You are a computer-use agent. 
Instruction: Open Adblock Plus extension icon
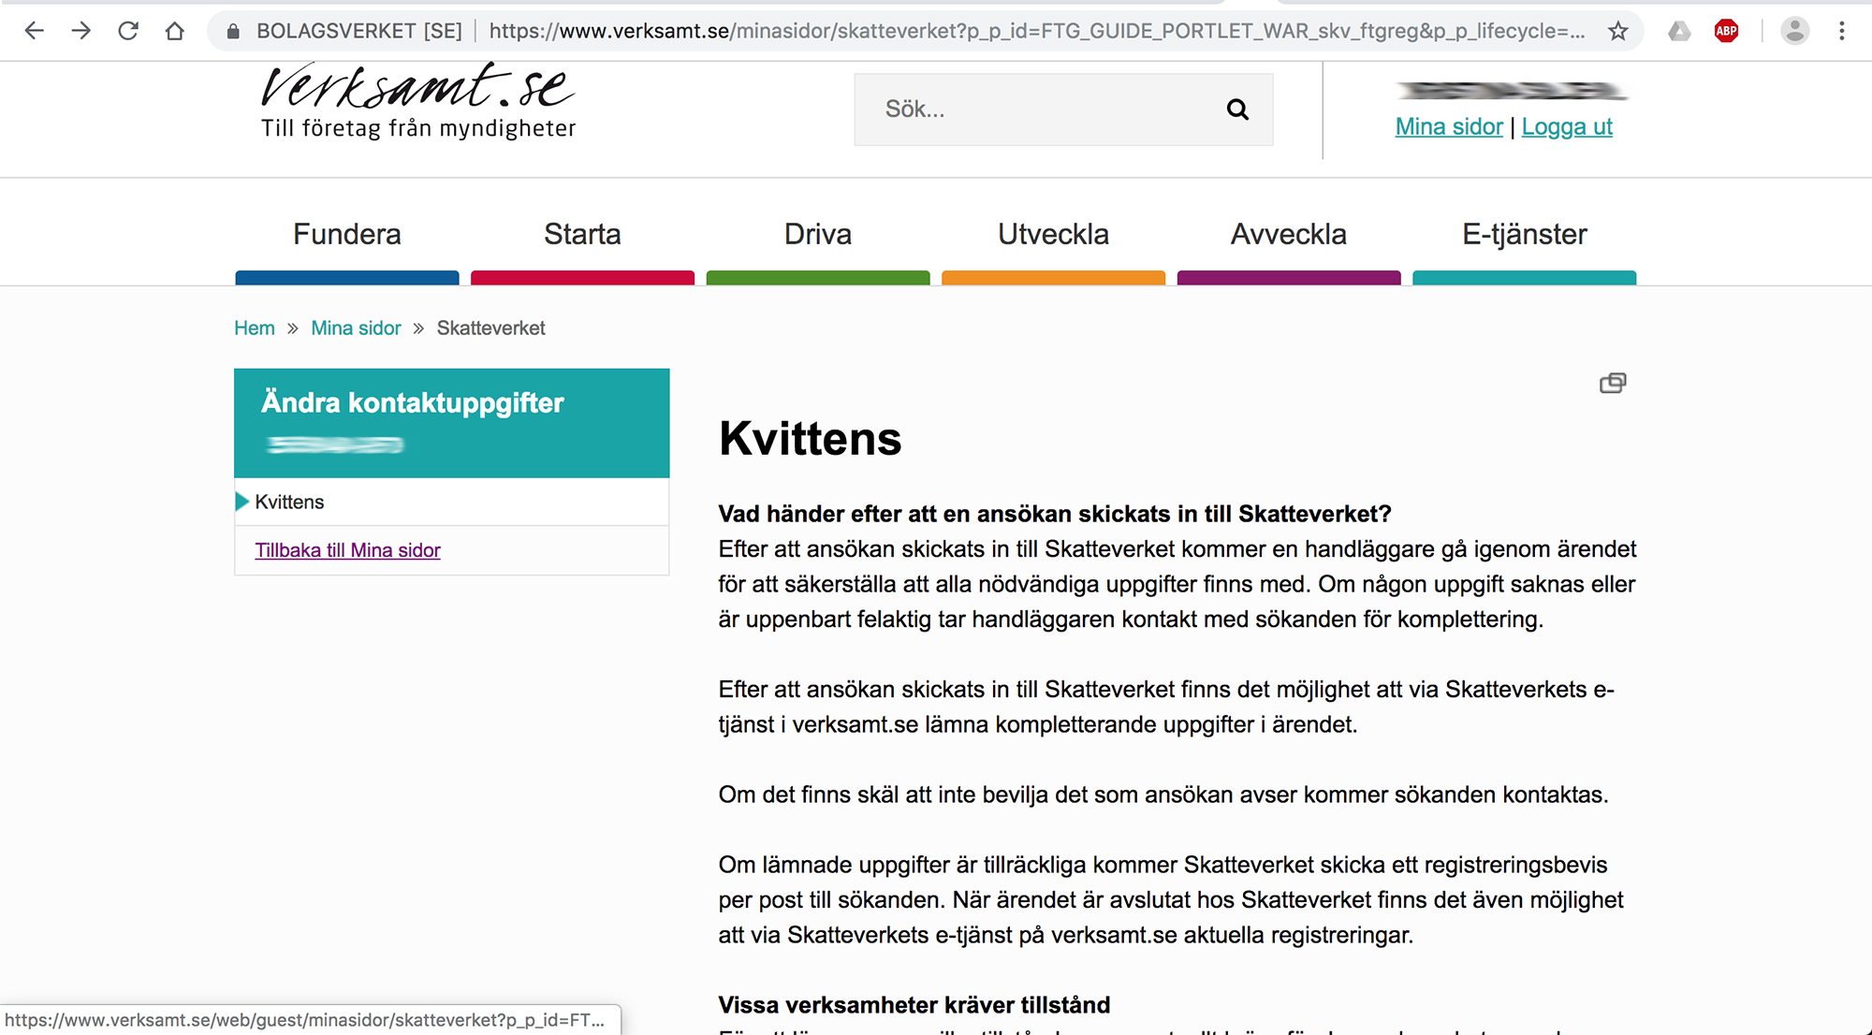(x=1726, y=31)
